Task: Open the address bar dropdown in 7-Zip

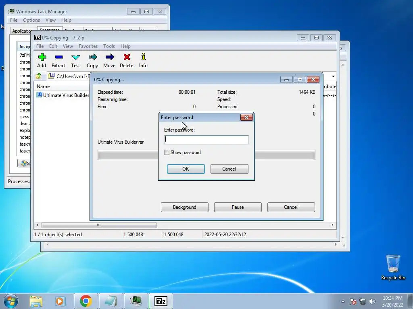Action: click(333, 76)
